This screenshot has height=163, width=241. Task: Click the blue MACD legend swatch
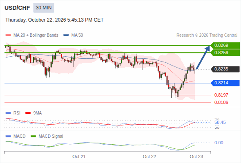coord(8,137)
